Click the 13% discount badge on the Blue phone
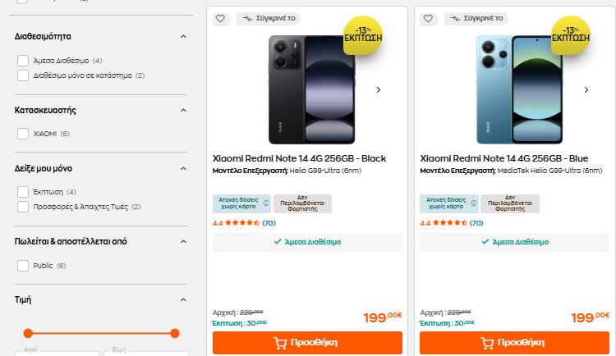This screenshot has height=356, width=616. (x=571, y=34)
